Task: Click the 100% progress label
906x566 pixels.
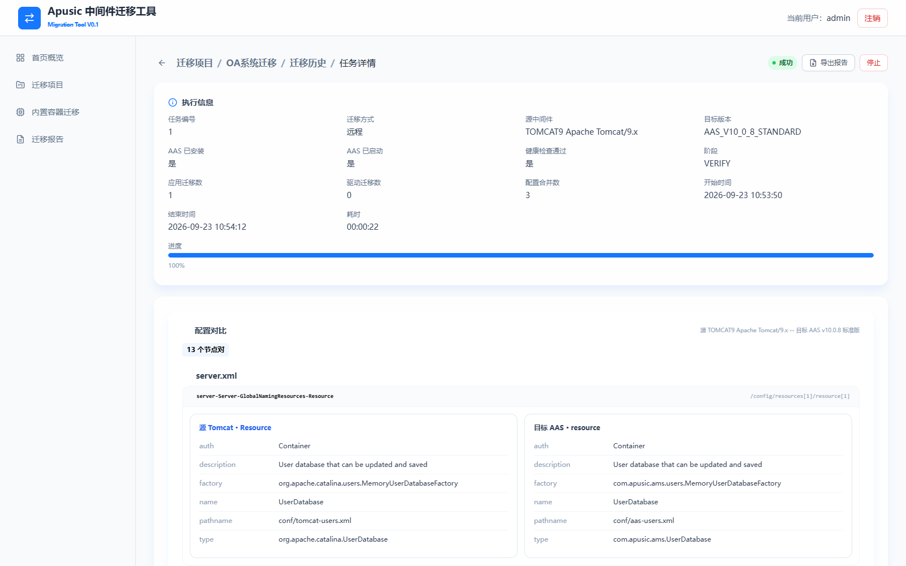Action: point(176,265)
